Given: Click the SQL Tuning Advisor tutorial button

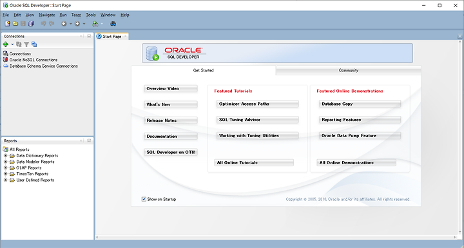Looking at the screenshot, I should pyautogui.click(x=257, y=120).
